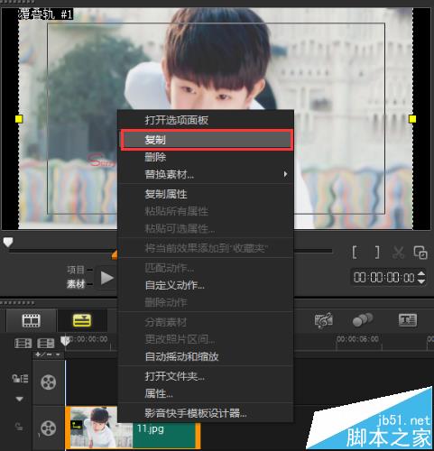This screenshot has height=451, width=434.
Task: Select 复制属性 menu item
Action: pyautogui.click(x=166, y=194)
